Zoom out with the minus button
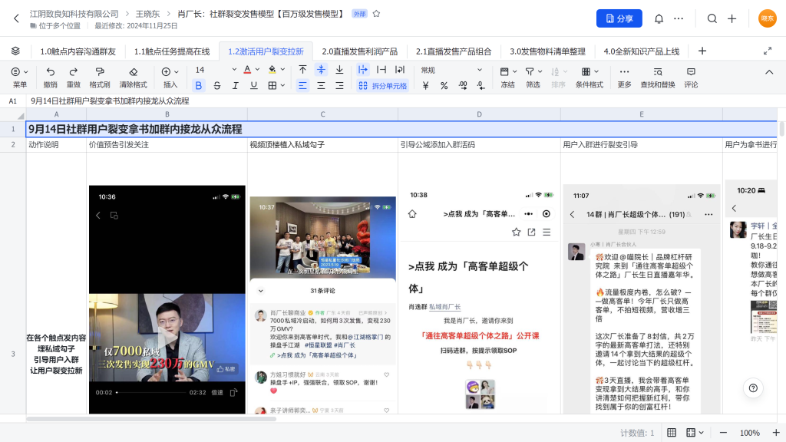 pos(723,433)
